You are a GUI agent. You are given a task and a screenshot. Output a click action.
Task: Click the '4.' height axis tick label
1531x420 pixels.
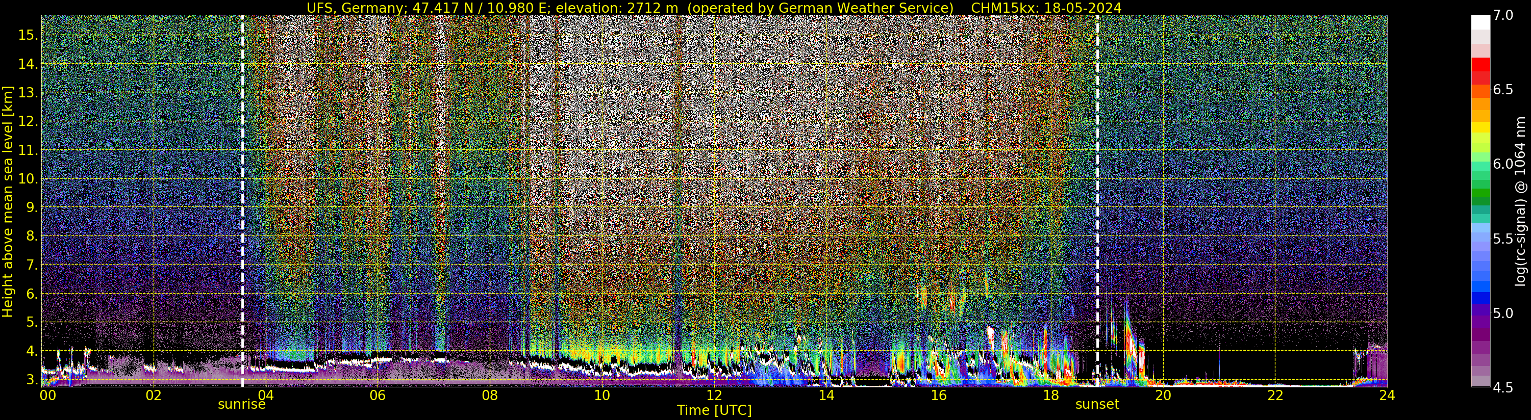[32, 351]
